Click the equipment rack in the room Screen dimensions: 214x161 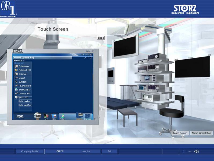point(154,81)
